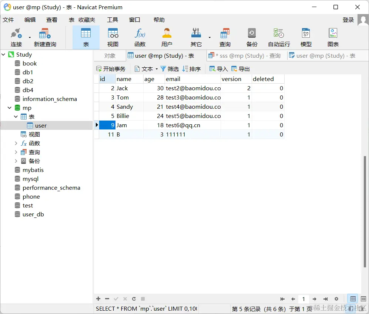This screenshot has height=314, width=369.
Task: Click the 登录 login link
Action: click(348, 20)
